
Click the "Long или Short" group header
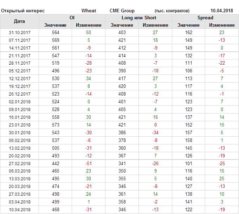[x=138, y=18]
